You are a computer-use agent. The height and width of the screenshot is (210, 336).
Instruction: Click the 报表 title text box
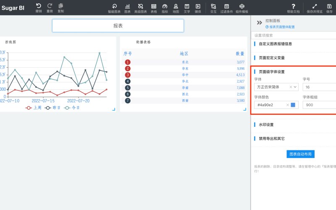pyautogui.click(x=118, y=26)
